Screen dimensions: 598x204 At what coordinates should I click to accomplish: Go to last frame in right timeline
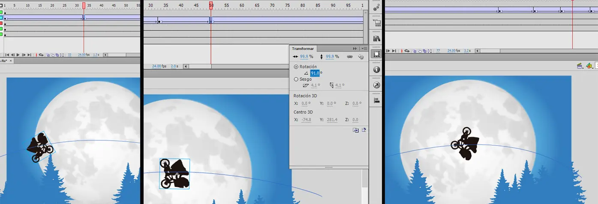[x=394, y=51]
